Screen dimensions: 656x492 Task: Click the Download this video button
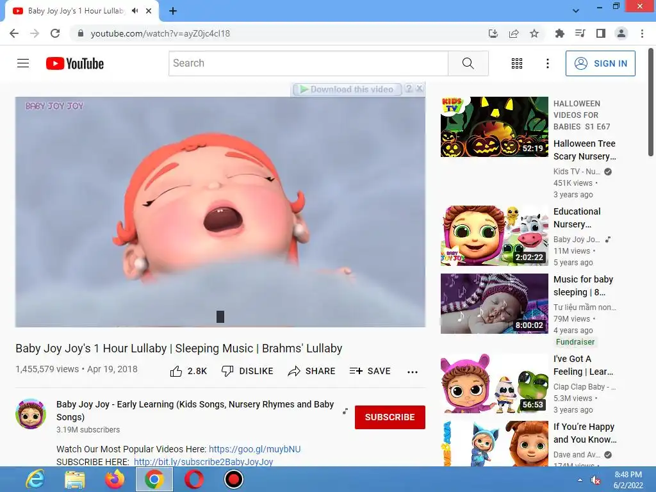pyautogui.click(x=347, y=89)
